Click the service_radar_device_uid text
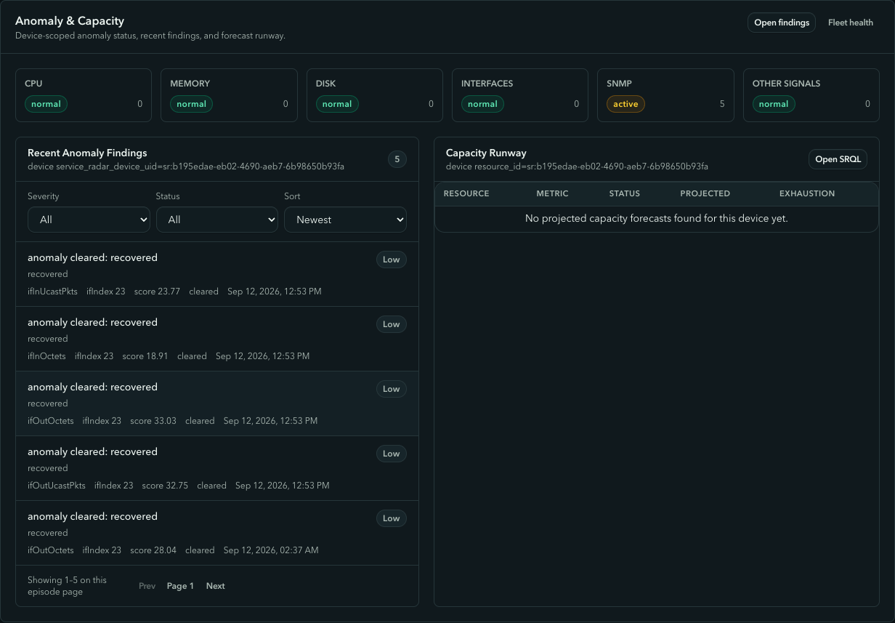The image size is (895, 623). [x=186, y=166]
